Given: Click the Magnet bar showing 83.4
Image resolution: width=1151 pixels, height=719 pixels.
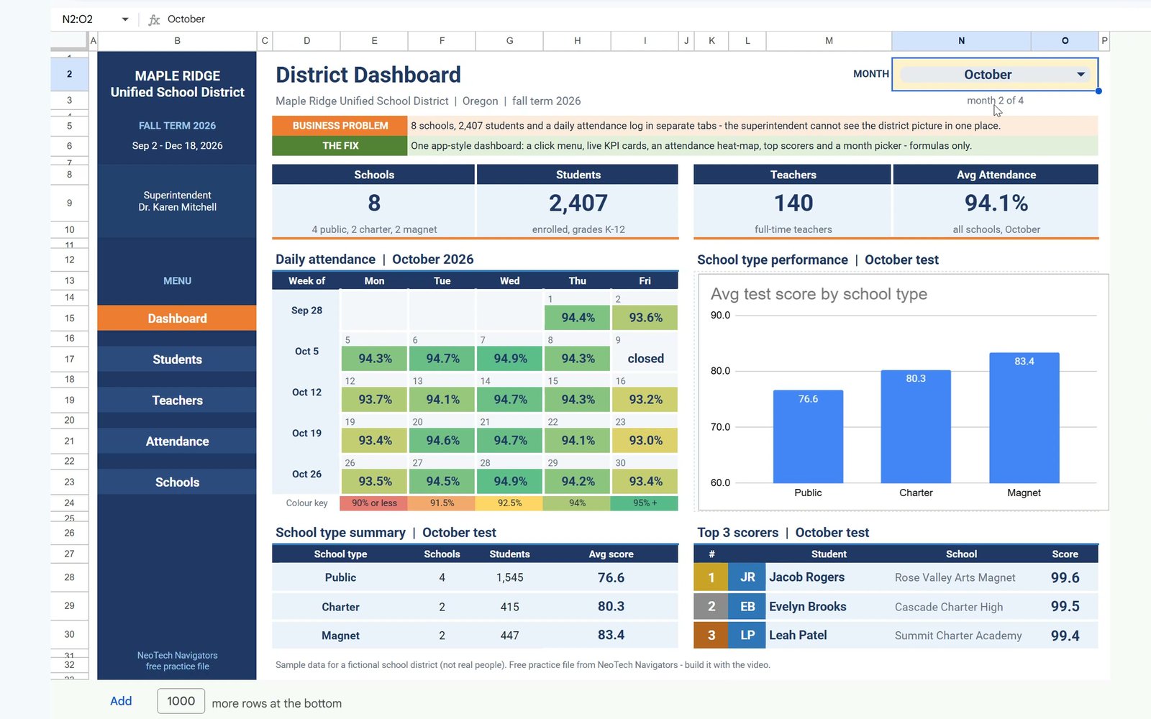Looking at the screenshot, I should pos(1024,418).
